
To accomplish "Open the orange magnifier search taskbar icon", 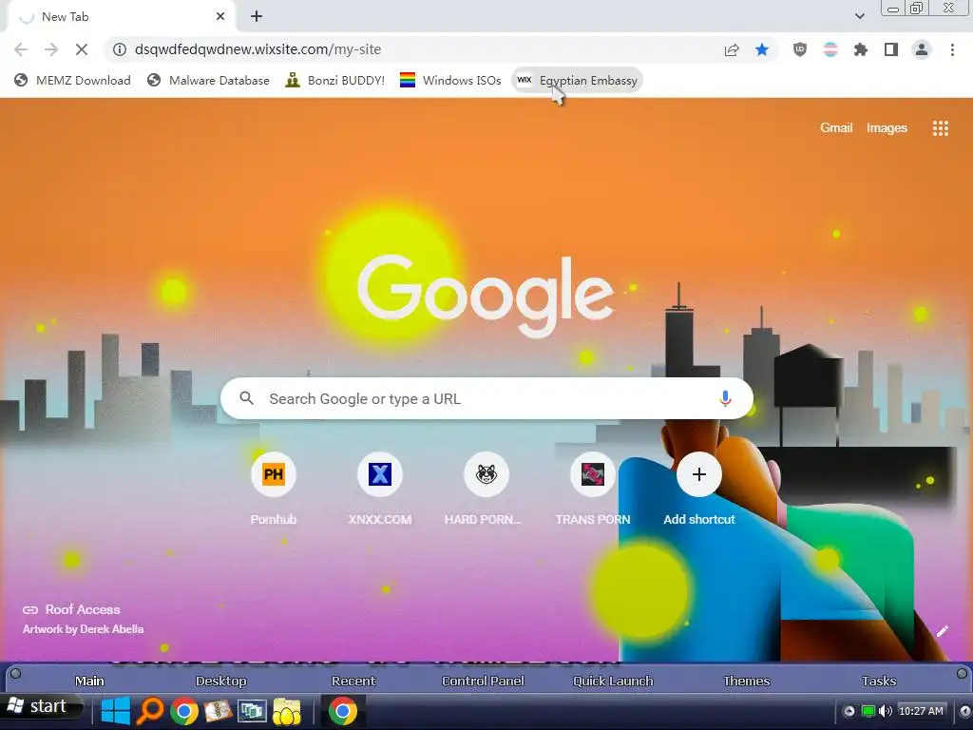I will point(149,711).
